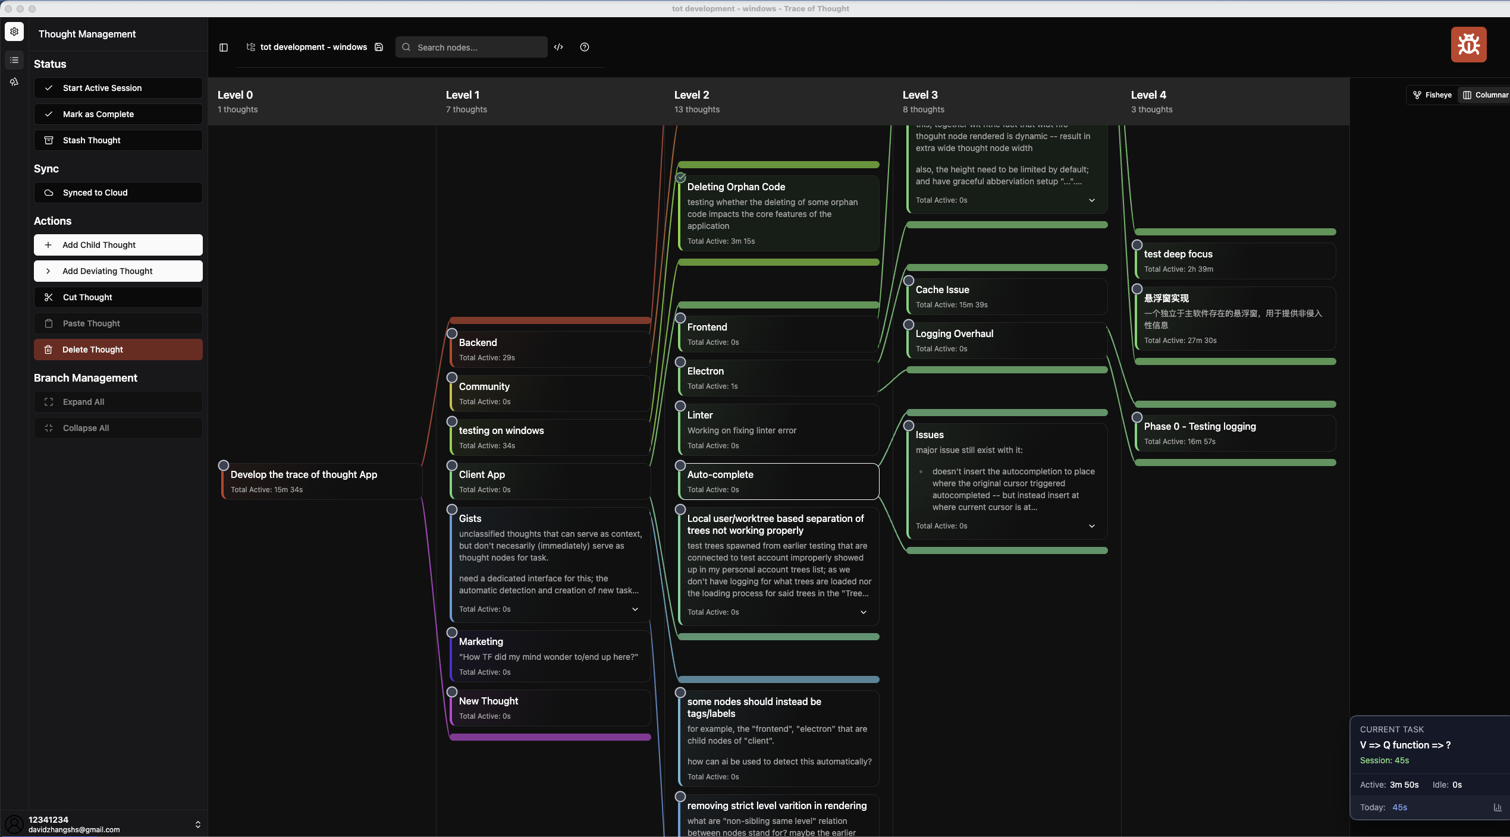Click the expand icon of Expand All
Screen dimensions: 1510x837
tap(49, 402)
